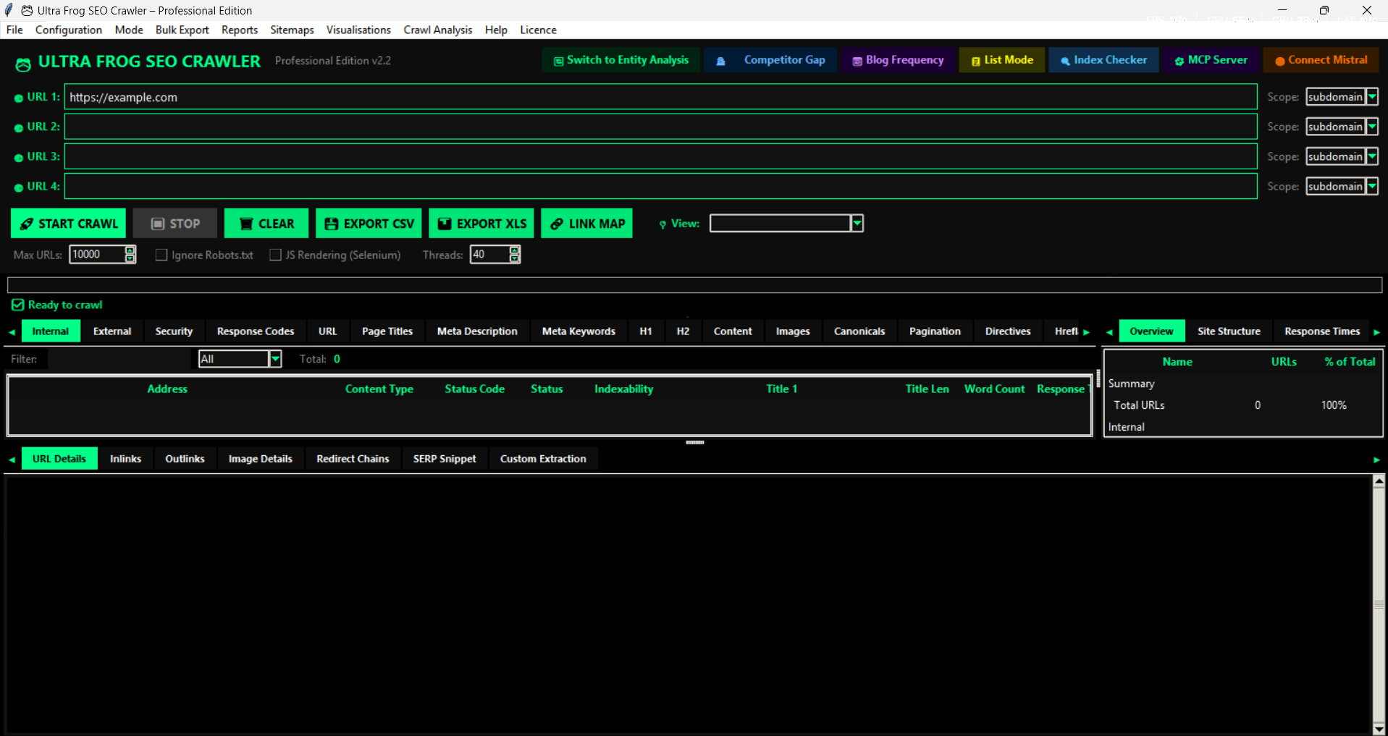Click the URL 2 input field
Viewport: 1388px width, 736px height.
660,127
